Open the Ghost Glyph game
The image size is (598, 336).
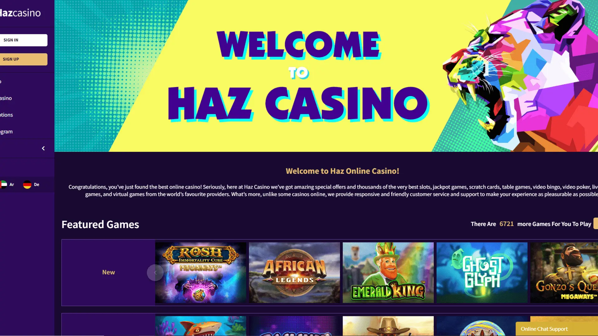pos(482,273)
